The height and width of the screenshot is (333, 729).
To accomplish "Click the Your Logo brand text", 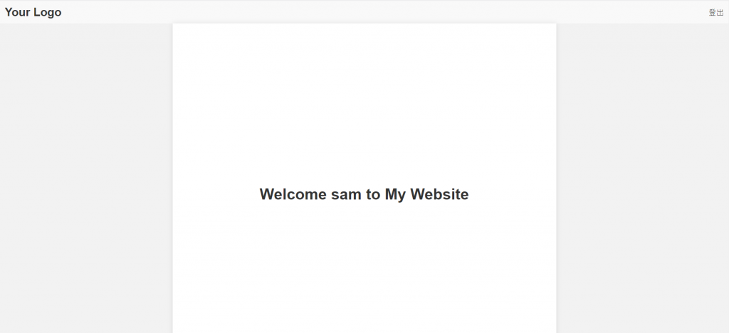I will coord(33,13).
